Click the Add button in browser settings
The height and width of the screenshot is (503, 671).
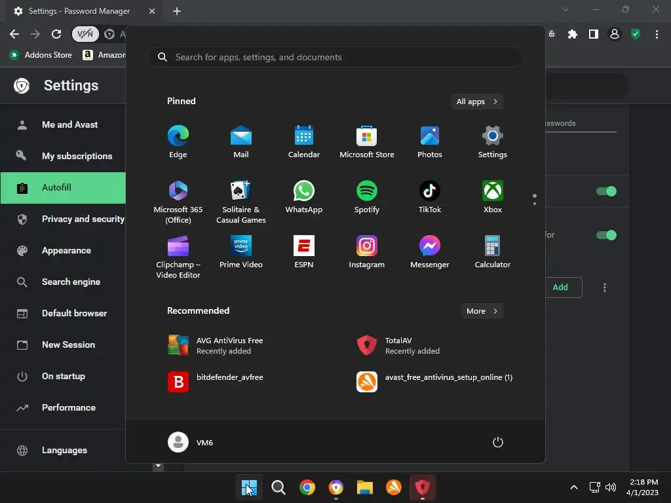point(563,288)
